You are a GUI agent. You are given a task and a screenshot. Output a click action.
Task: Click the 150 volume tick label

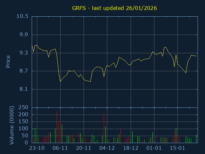pos(24,122)
